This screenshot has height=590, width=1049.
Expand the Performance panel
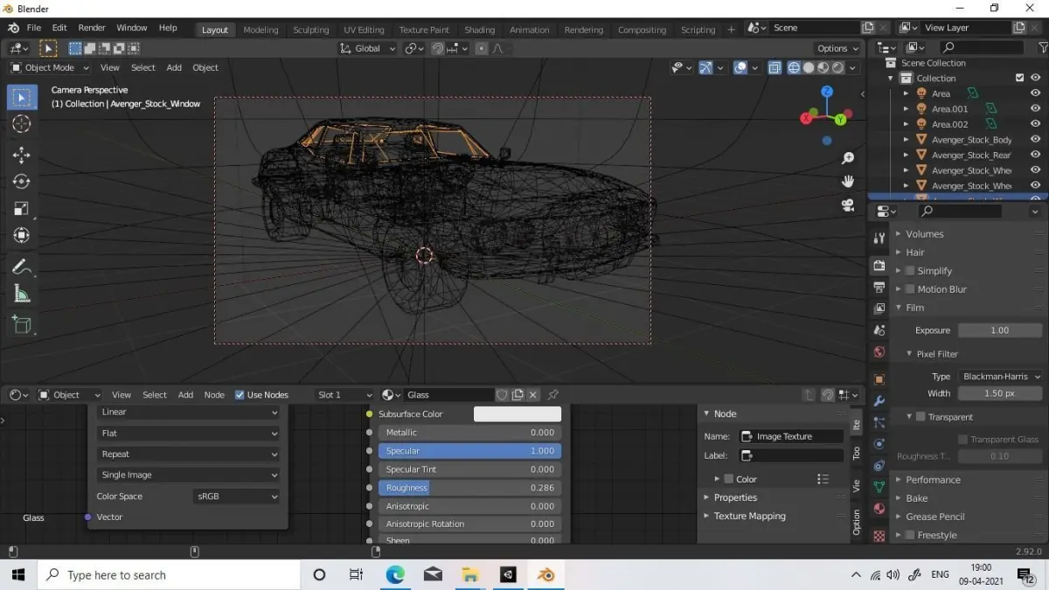click(933, 480)
